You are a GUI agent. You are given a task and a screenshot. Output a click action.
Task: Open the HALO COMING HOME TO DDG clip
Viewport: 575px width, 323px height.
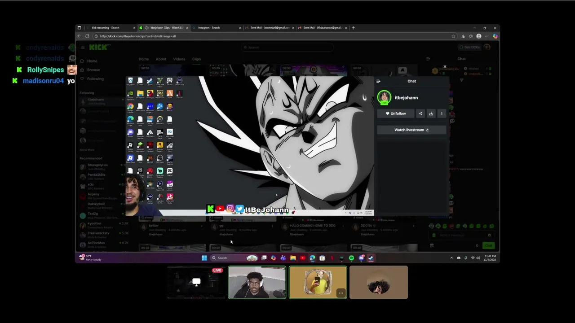click(x=313, y=226)
